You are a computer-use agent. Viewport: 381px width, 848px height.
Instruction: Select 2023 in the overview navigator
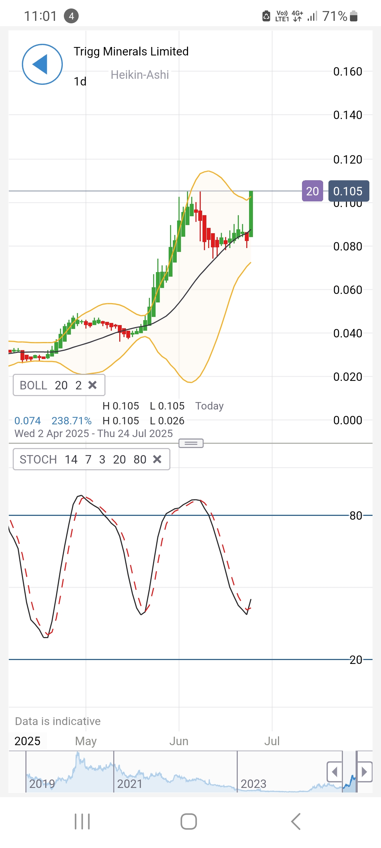click(253, 784)
